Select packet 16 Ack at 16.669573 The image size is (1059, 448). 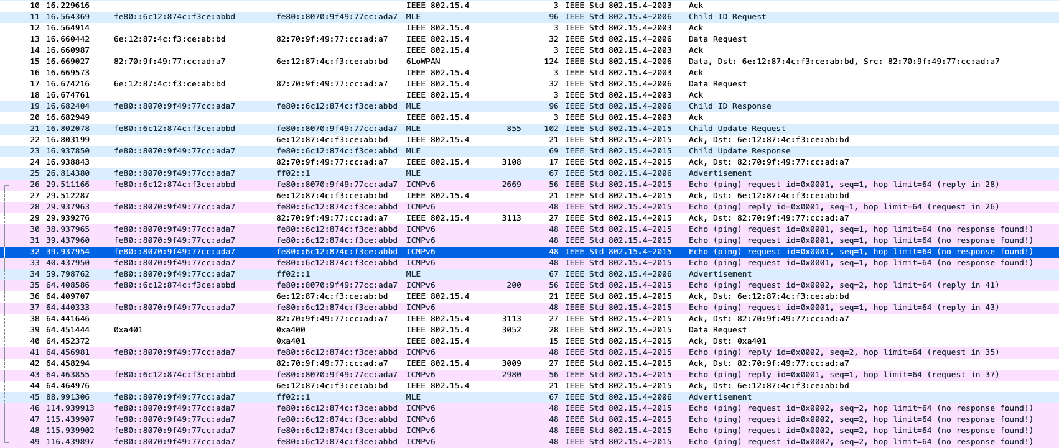click(529, 73)
